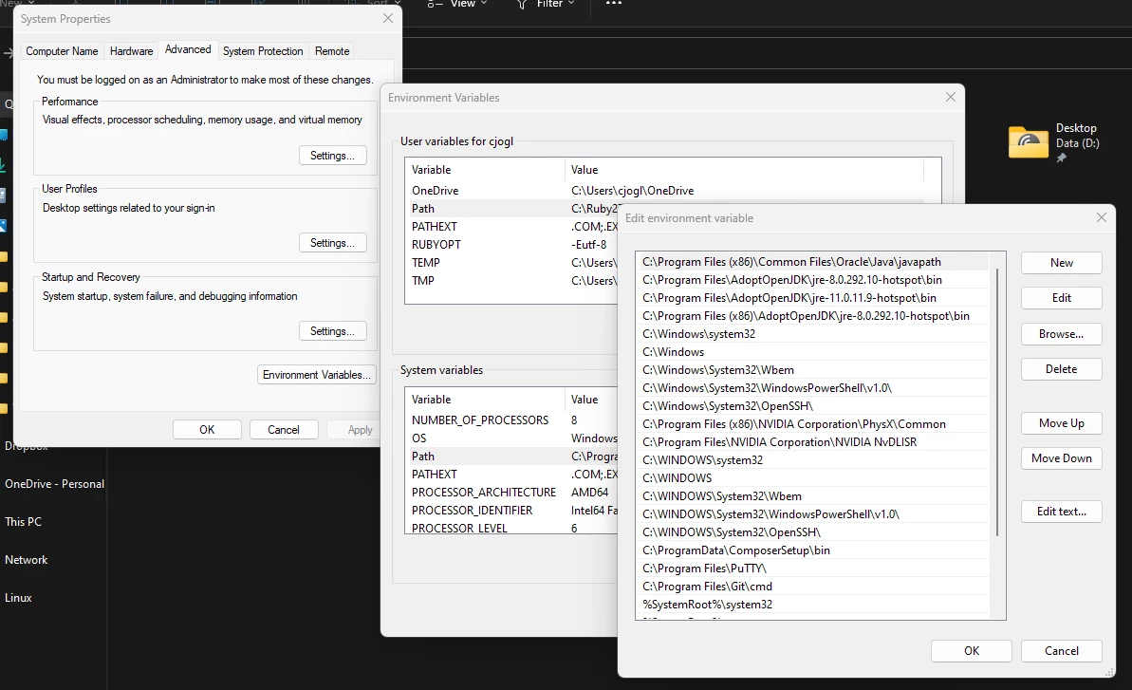Image resolution: width=1132 pixels, height=690 pixels.
Task: Open the System Protection tab
Action: (263, 51)
